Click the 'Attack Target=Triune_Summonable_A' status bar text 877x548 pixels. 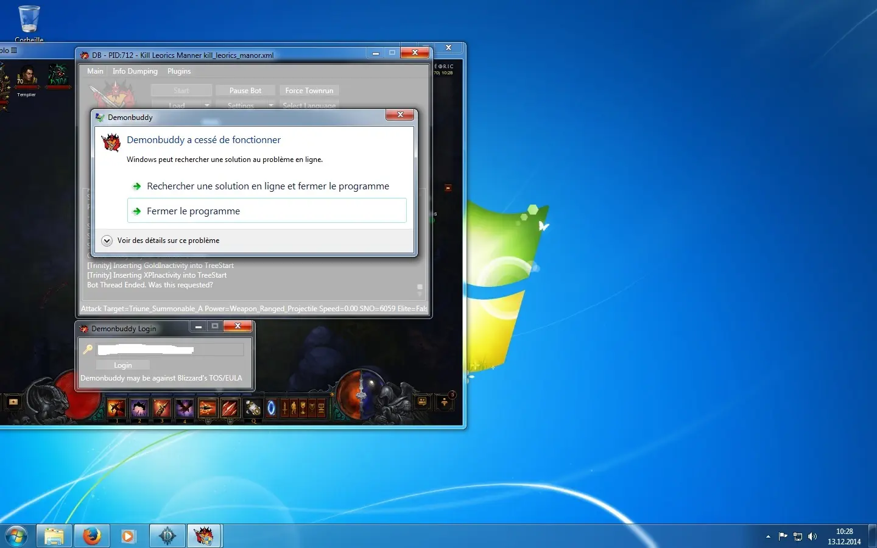[254, 309]
